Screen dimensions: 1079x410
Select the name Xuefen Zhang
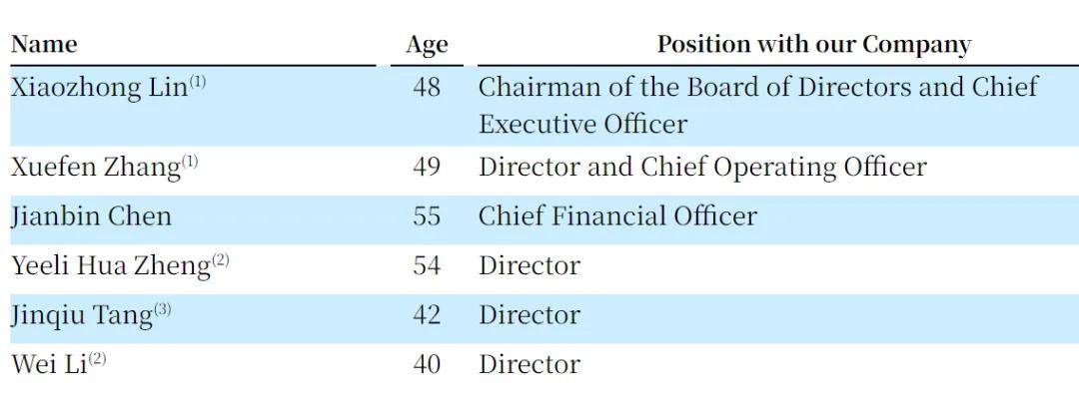[96, 168]
